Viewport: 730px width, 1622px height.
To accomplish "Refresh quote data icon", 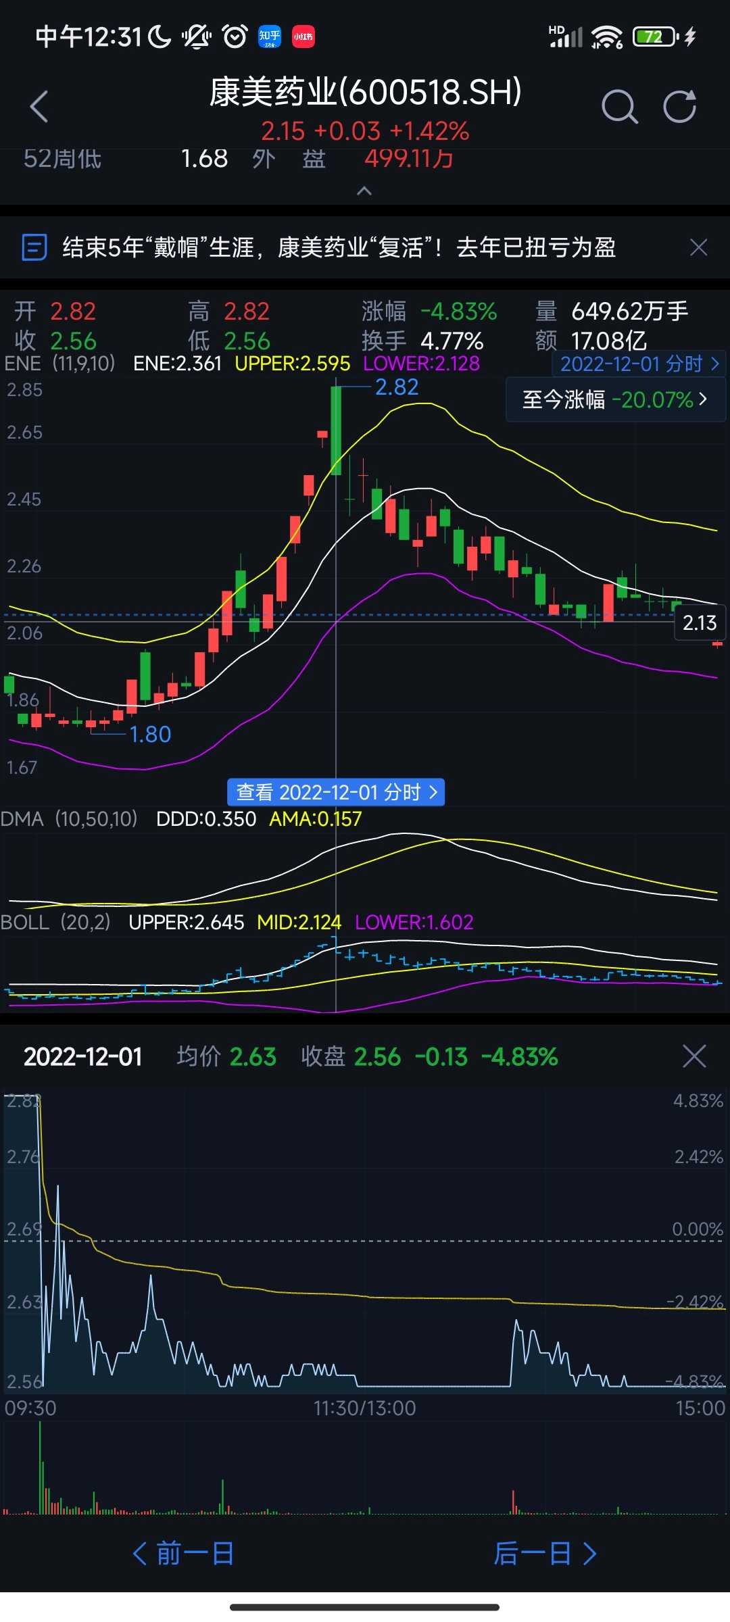I will pos(679,106).
